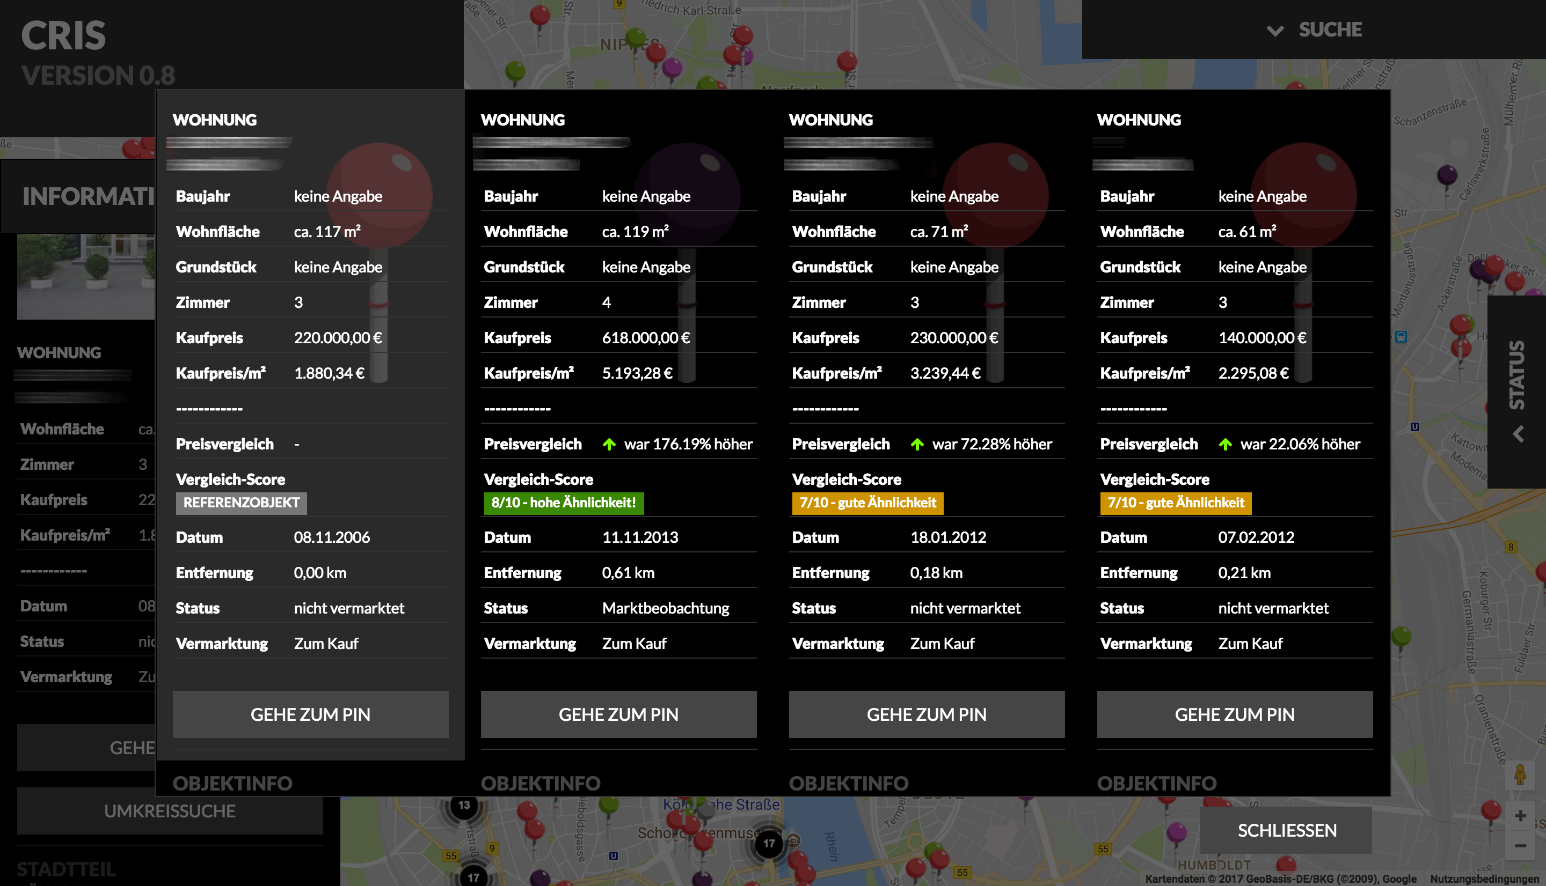Zoom in on the map
This screenshot has width=1546, height=886.
tap(1520, 816)
